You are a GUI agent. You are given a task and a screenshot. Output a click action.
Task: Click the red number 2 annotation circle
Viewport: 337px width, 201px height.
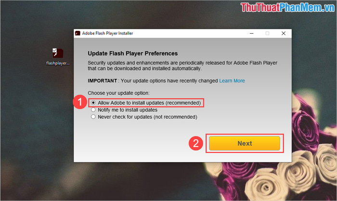[196, 143]
